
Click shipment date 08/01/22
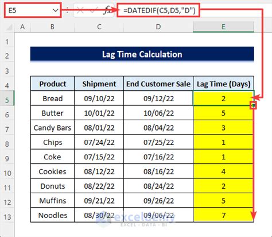coord(99,128)
